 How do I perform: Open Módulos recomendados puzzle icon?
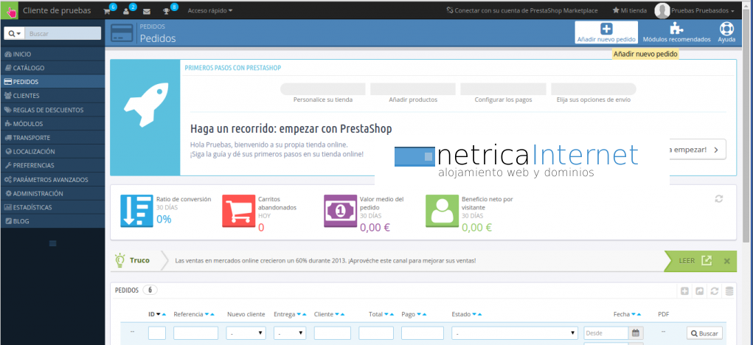(x=676, y=28)
